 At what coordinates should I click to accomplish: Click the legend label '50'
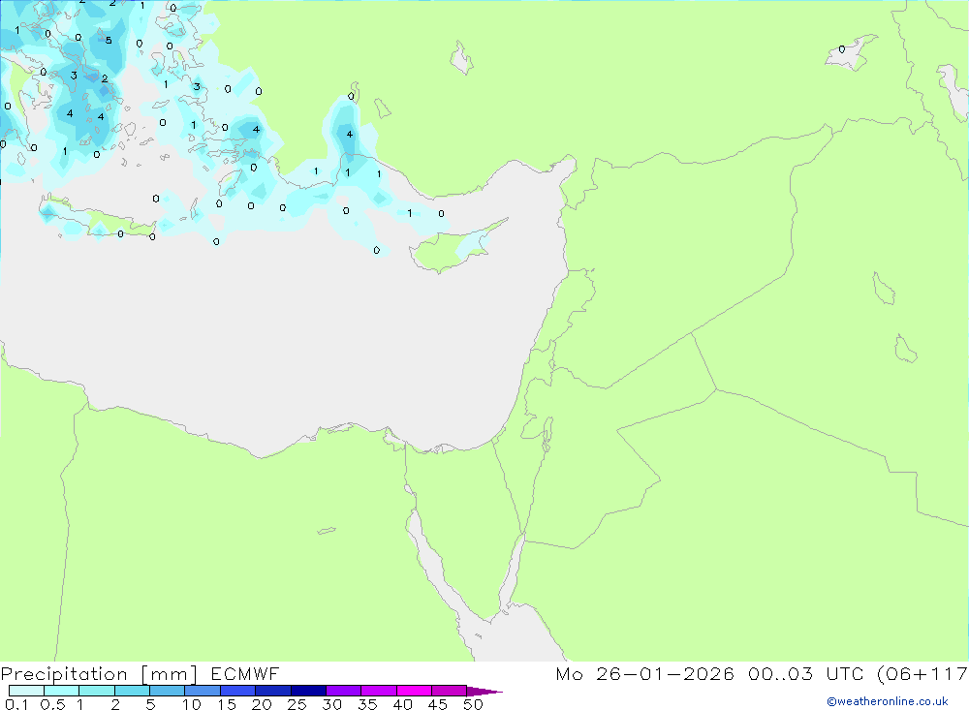point(474,704)
